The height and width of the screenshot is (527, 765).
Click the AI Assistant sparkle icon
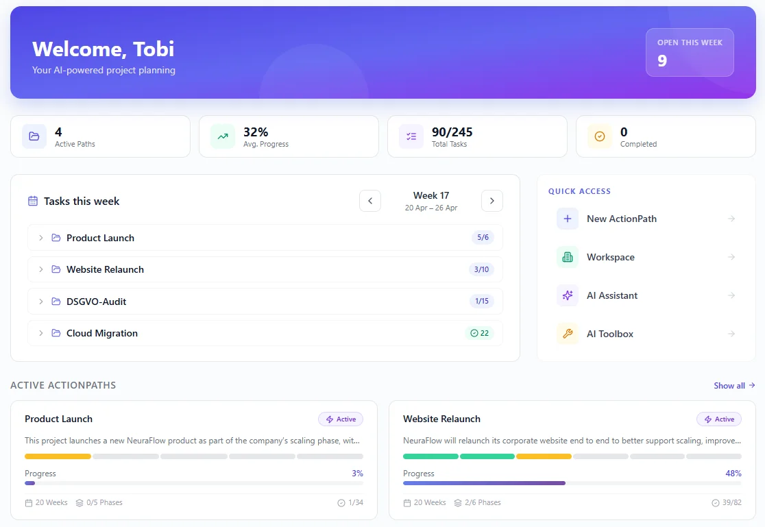tap(568, 295)
